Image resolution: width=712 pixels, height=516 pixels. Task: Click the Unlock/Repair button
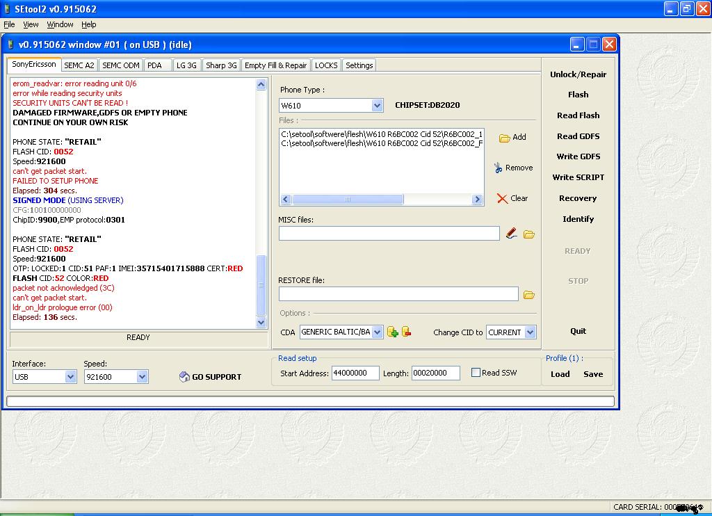578,74
